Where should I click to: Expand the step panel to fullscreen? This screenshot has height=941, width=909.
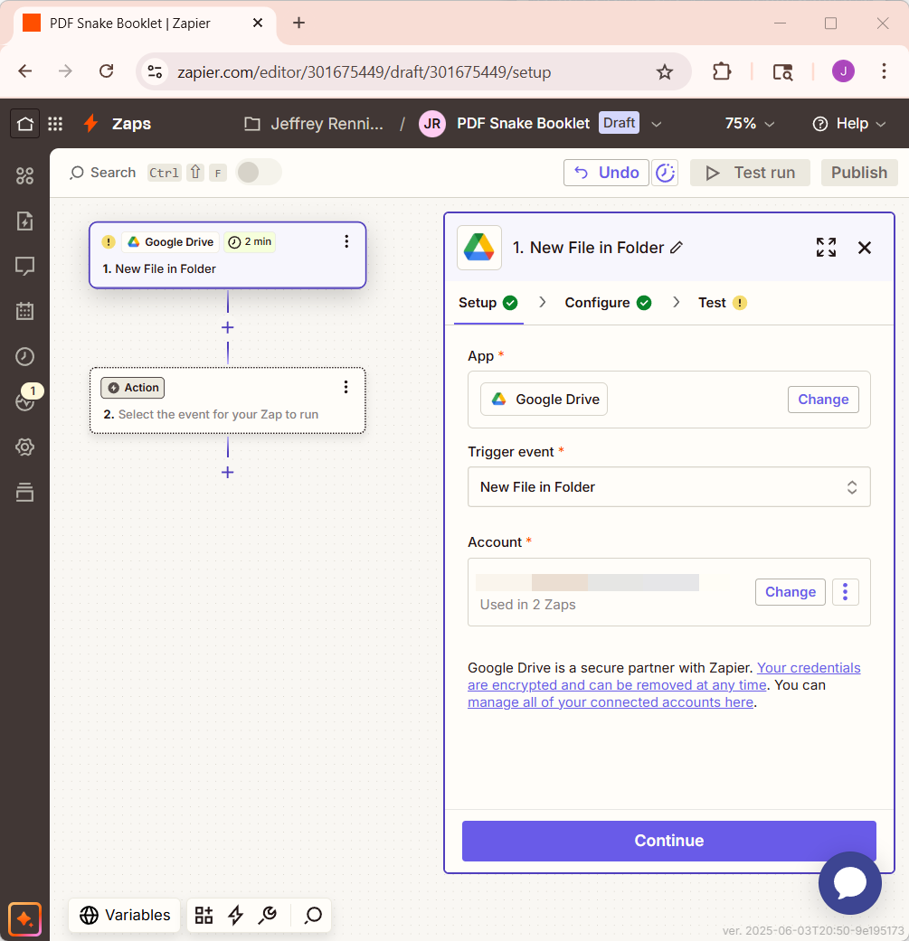826,248
